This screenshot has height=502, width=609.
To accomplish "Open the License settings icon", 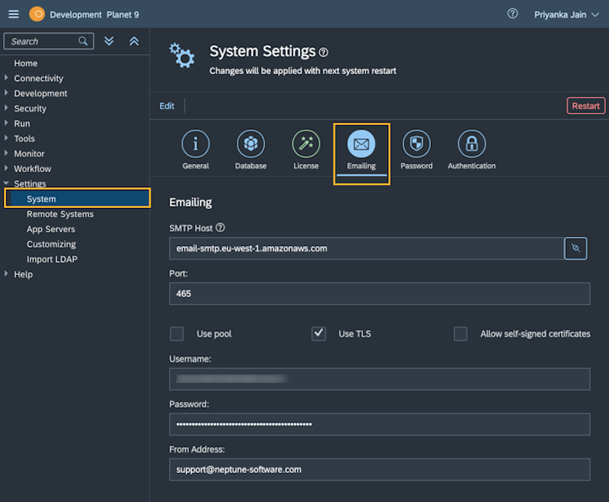I will [x=305, y=143].
